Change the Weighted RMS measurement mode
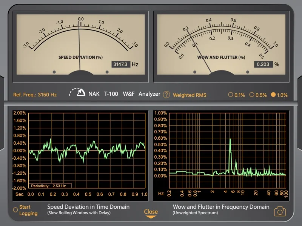 (x=190, y=95)
